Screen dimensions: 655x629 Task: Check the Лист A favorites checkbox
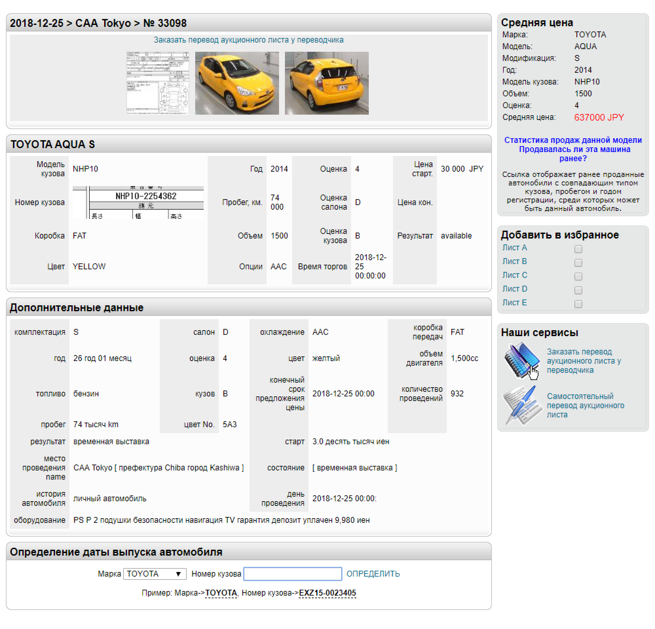click(x=578, y=249)
